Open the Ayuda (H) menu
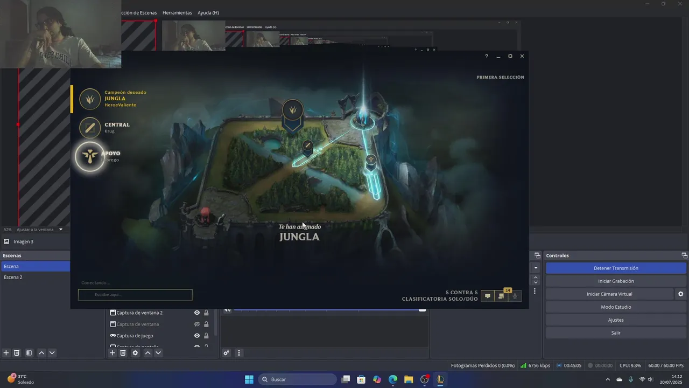The image size is (689, 388). point(208,12)
